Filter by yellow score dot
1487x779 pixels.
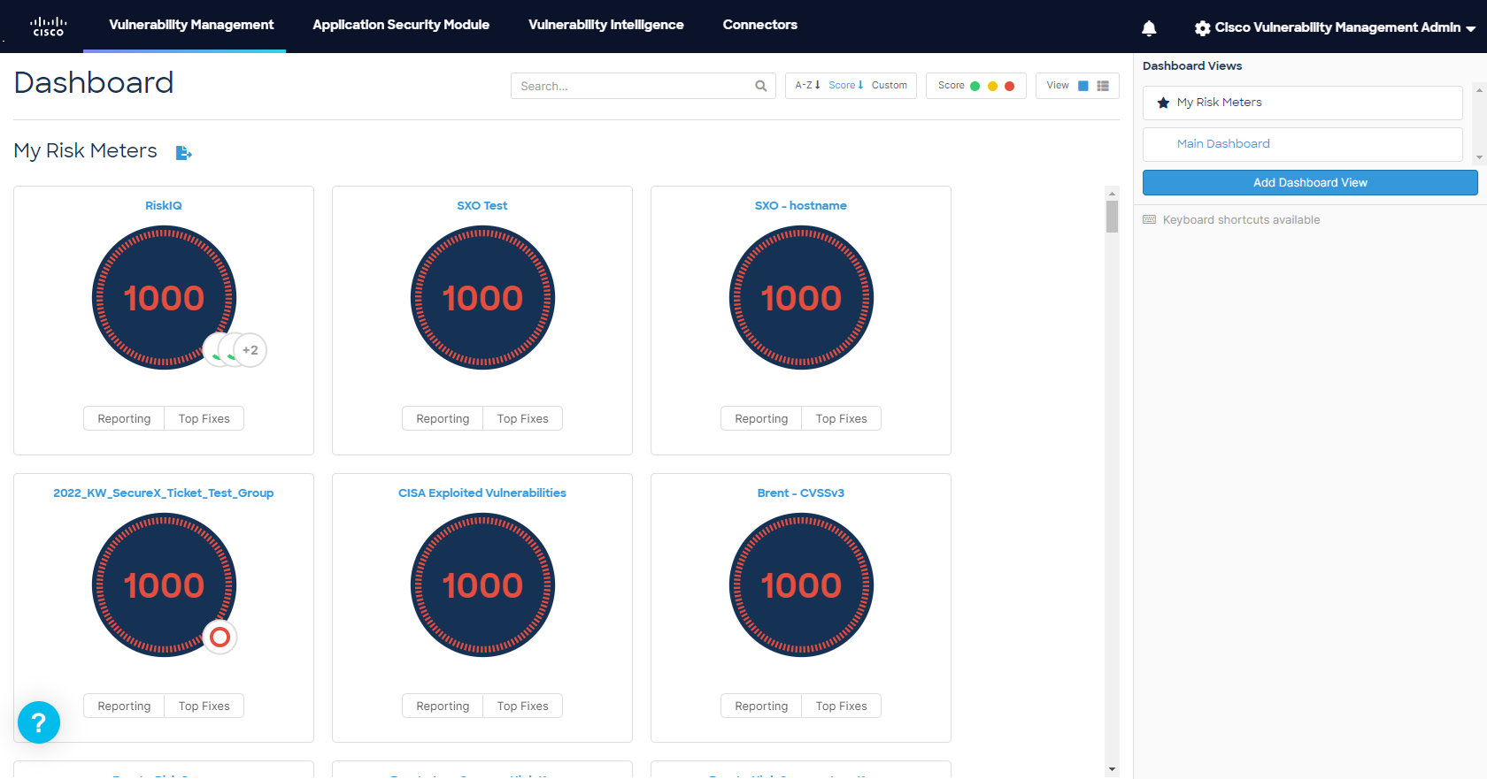tap(992, 86)
